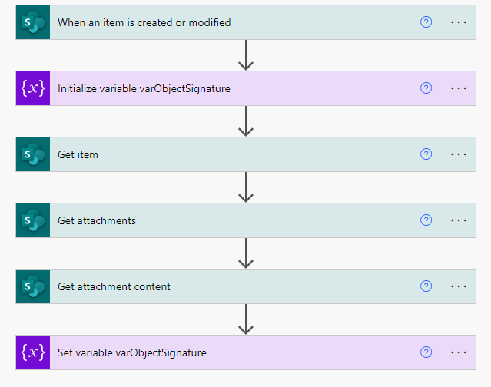491x387 pixels.
Task: Open more options for Get attachment content
Action: click(x=459, y=286)
